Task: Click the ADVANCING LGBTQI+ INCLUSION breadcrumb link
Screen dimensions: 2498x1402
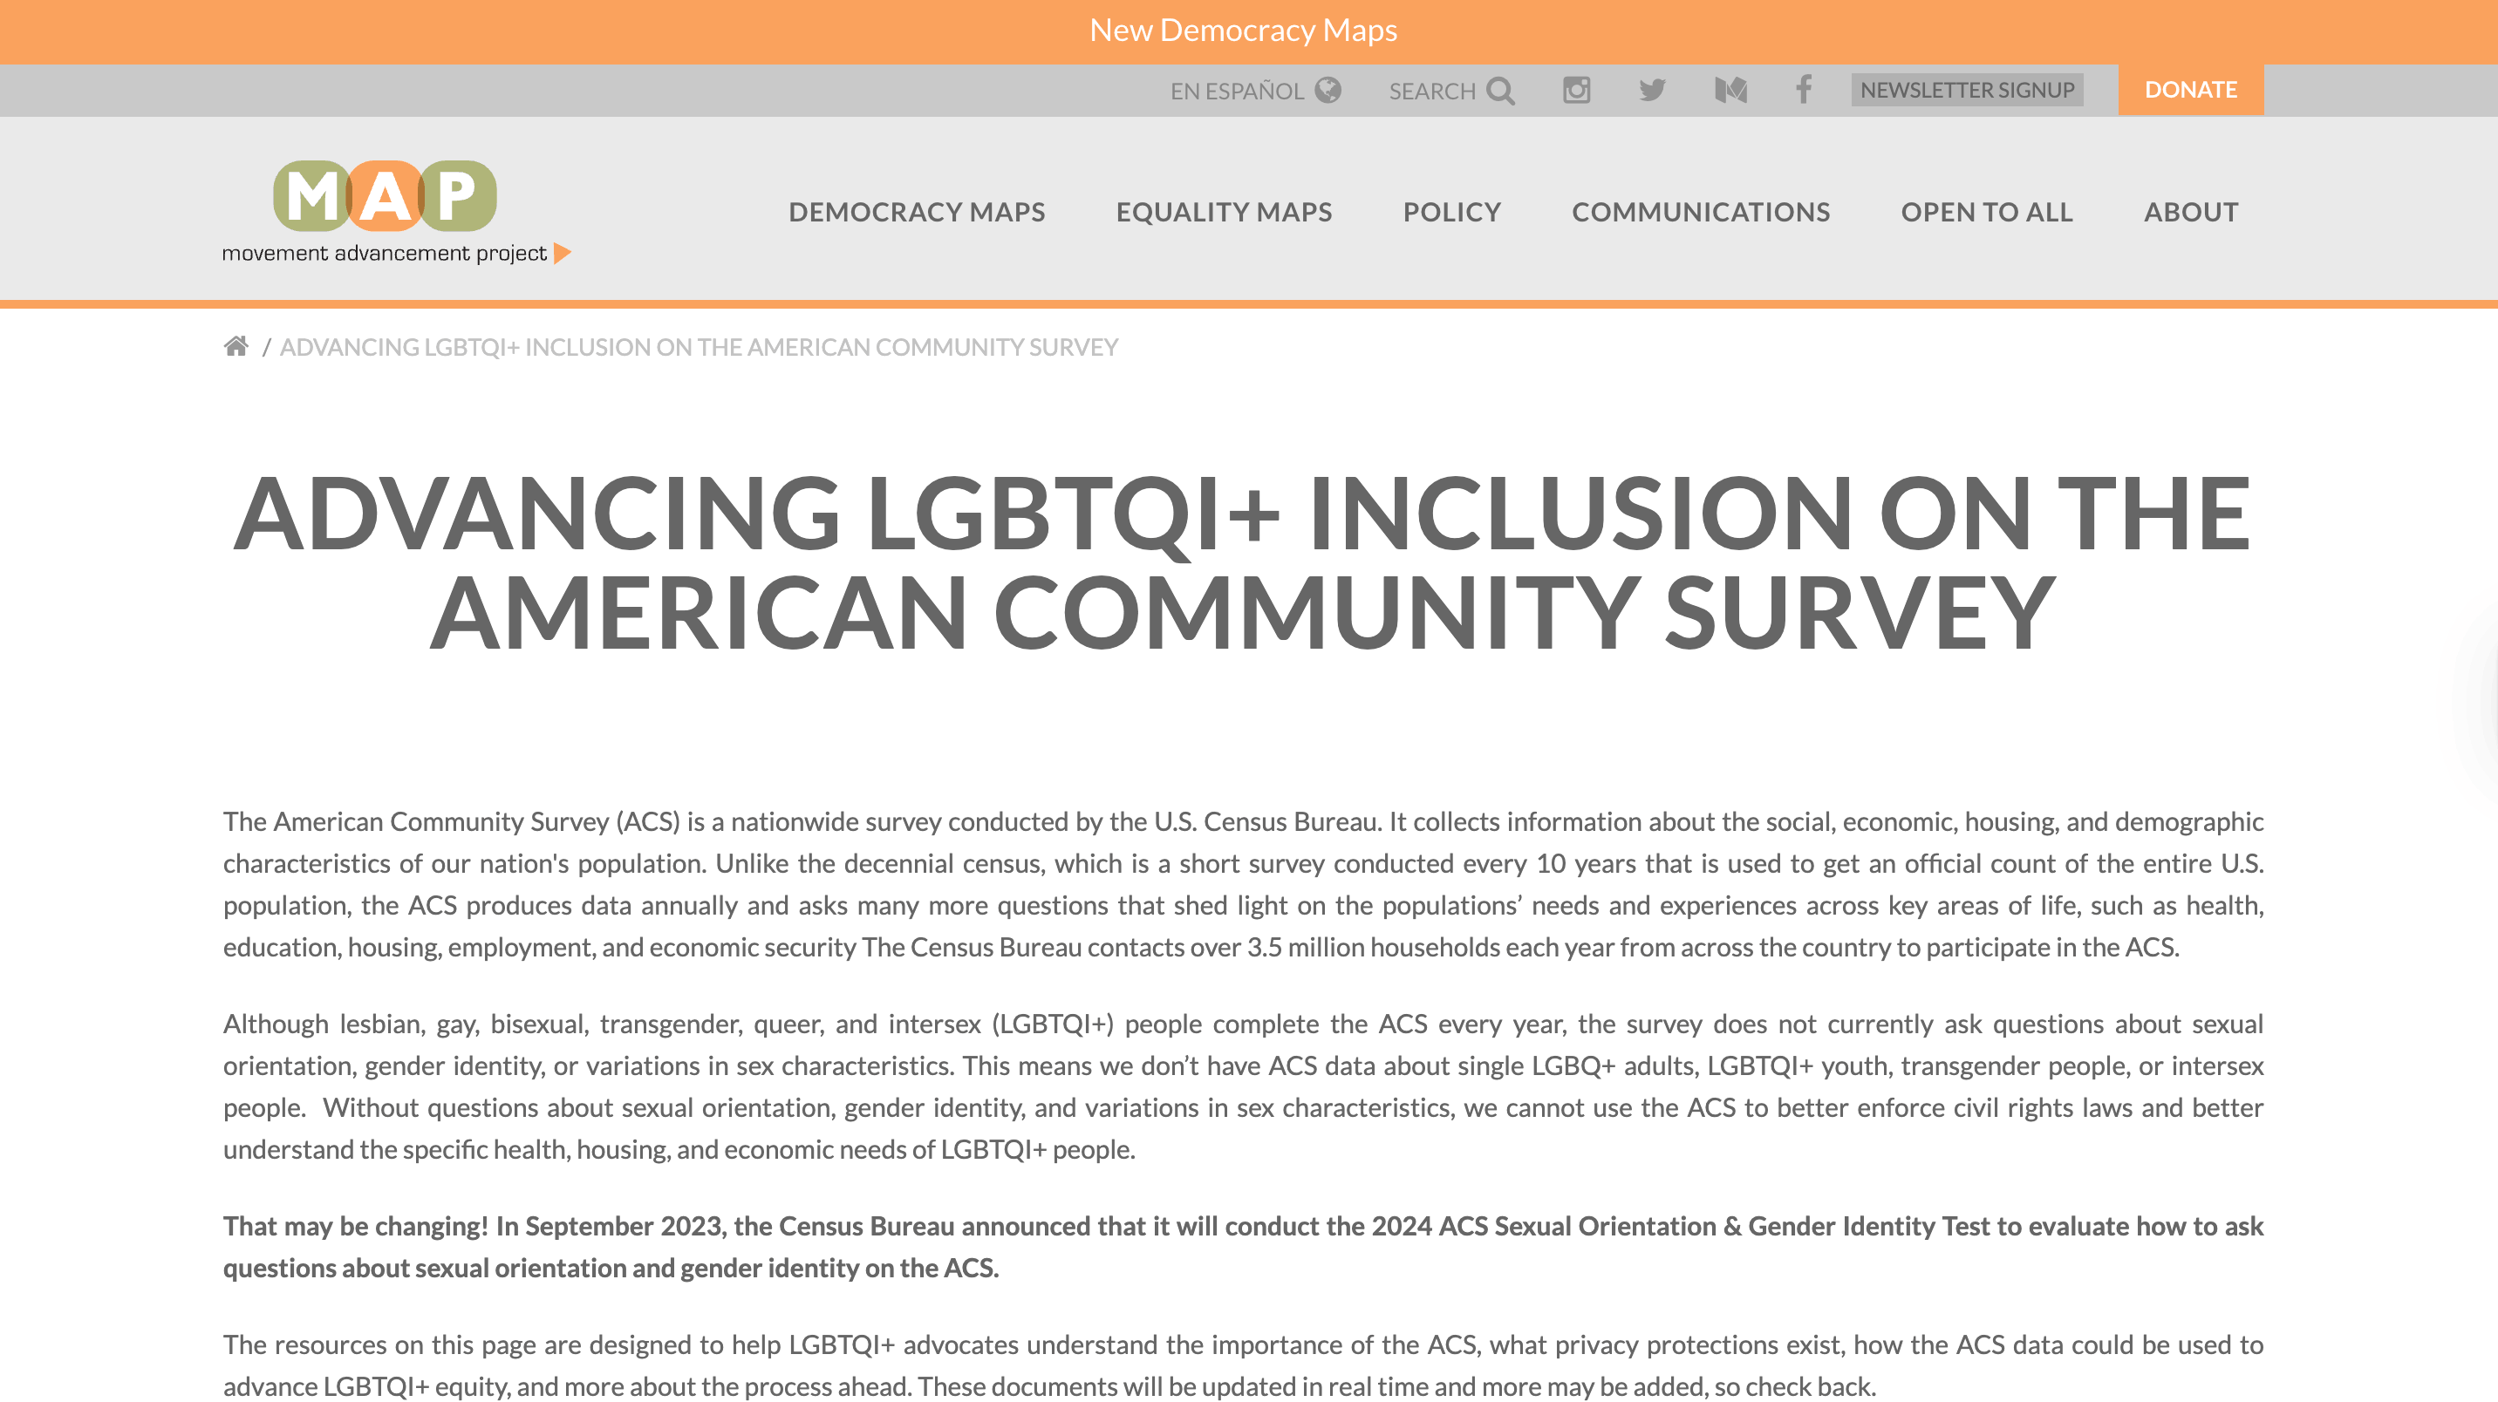Action: [700, 346]
